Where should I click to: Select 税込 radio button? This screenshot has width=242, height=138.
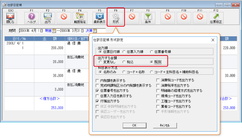click(x=124, y=62)
